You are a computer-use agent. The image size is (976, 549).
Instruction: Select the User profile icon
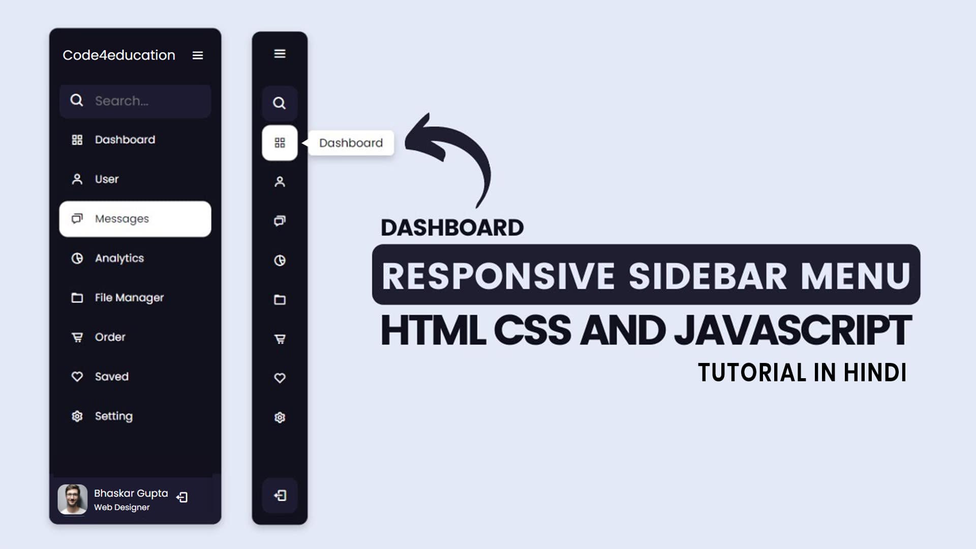(76, 179)
